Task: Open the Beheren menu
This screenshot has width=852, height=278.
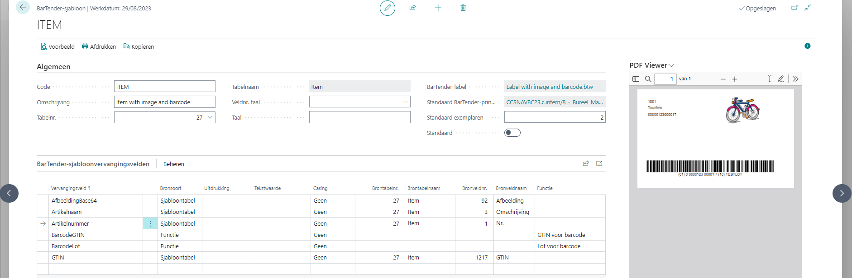Action: coord(173,164)
